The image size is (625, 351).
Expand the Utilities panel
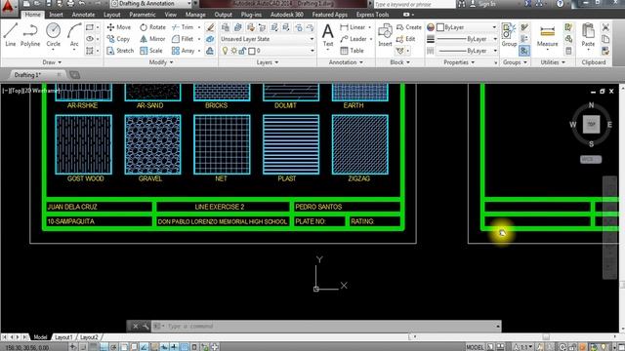click(553, 62)
